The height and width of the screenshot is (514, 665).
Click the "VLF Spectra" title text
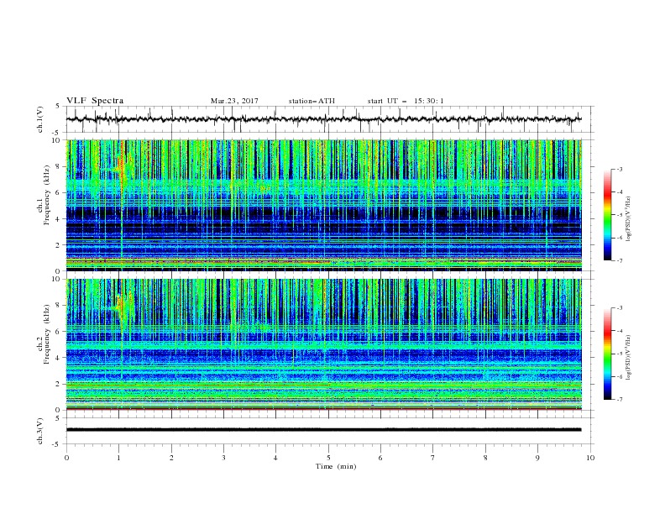[95, 101]
